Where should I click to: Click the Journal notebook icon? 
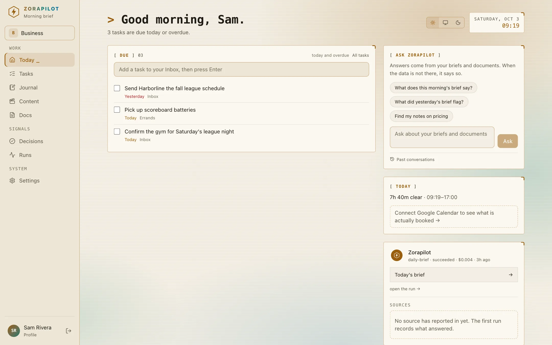tap(12, 87)
